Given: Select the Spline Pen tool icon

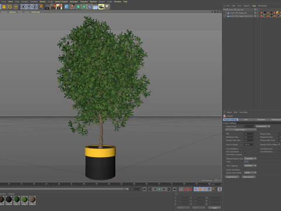Looking at the screenshot, I should pos(73,7).
